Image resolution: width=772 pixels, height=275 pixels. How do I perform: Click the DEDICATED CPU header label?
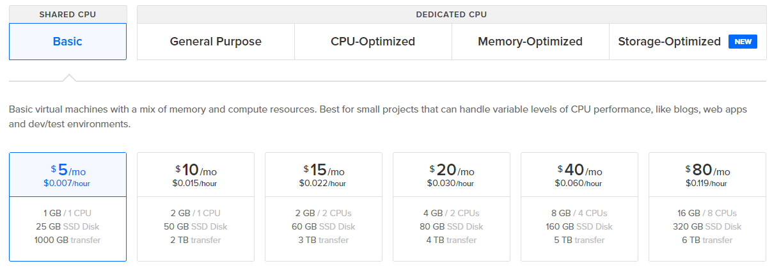tap(452, 14)
